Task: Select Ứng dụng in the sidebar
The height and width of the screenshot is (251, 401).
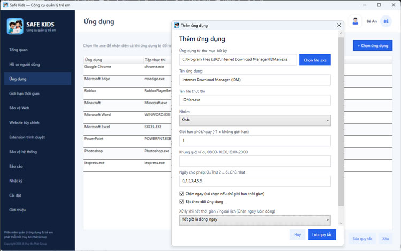Action: tap(37, 79)
